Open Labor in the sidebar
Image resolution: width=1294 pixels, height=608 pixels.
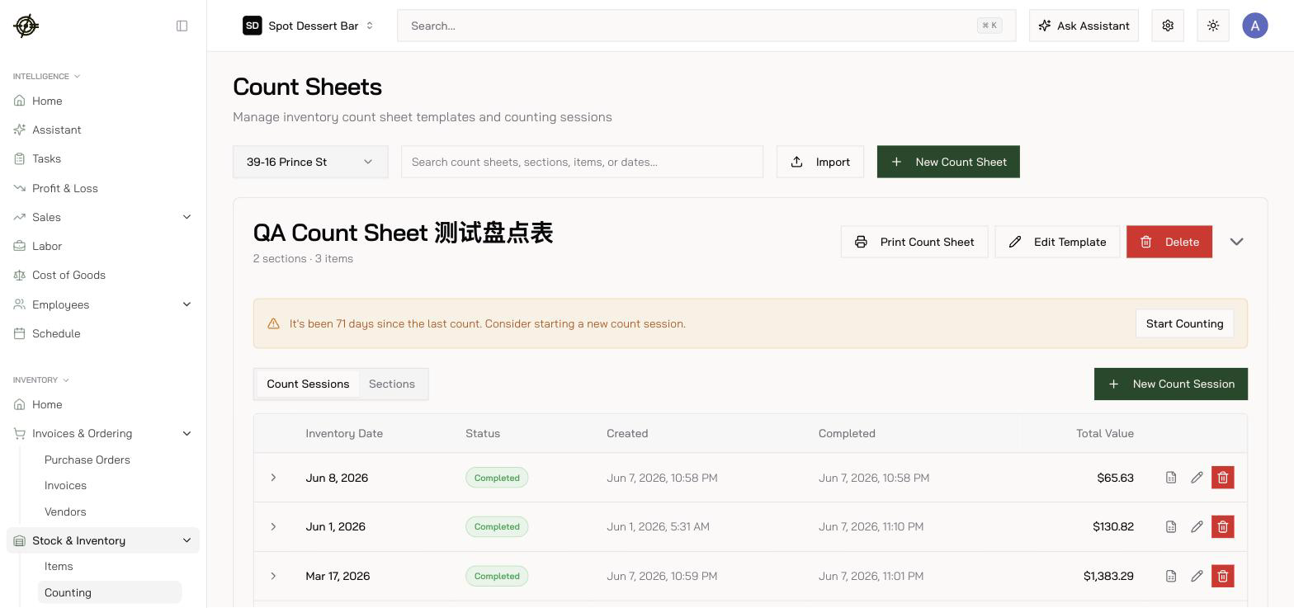(103, 246)
